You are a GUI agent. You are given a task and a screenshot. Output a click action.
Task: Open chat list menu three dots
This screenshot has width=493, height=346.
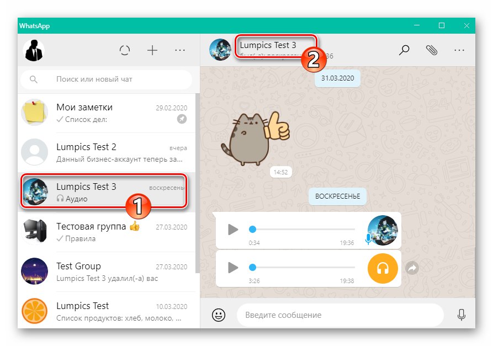(180, 50)
